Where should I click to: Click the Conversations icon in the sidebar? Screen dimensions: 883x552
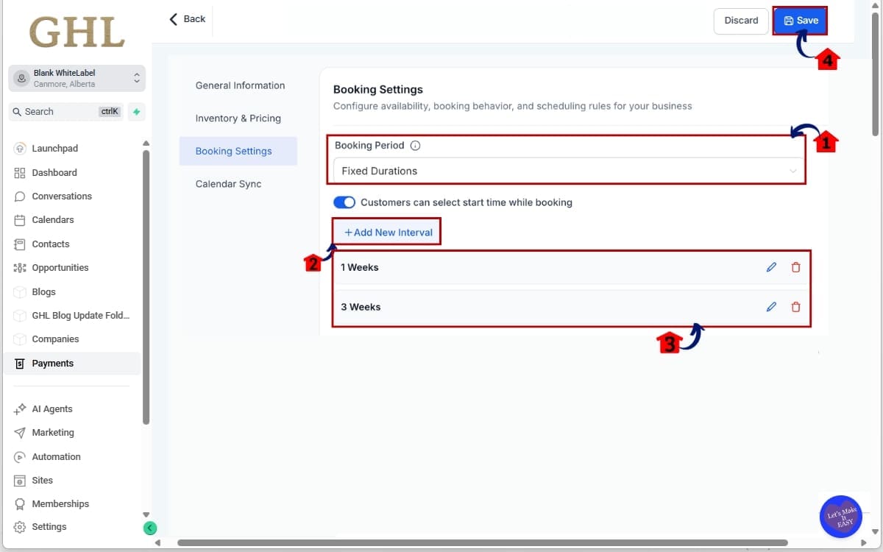[20, 196]
